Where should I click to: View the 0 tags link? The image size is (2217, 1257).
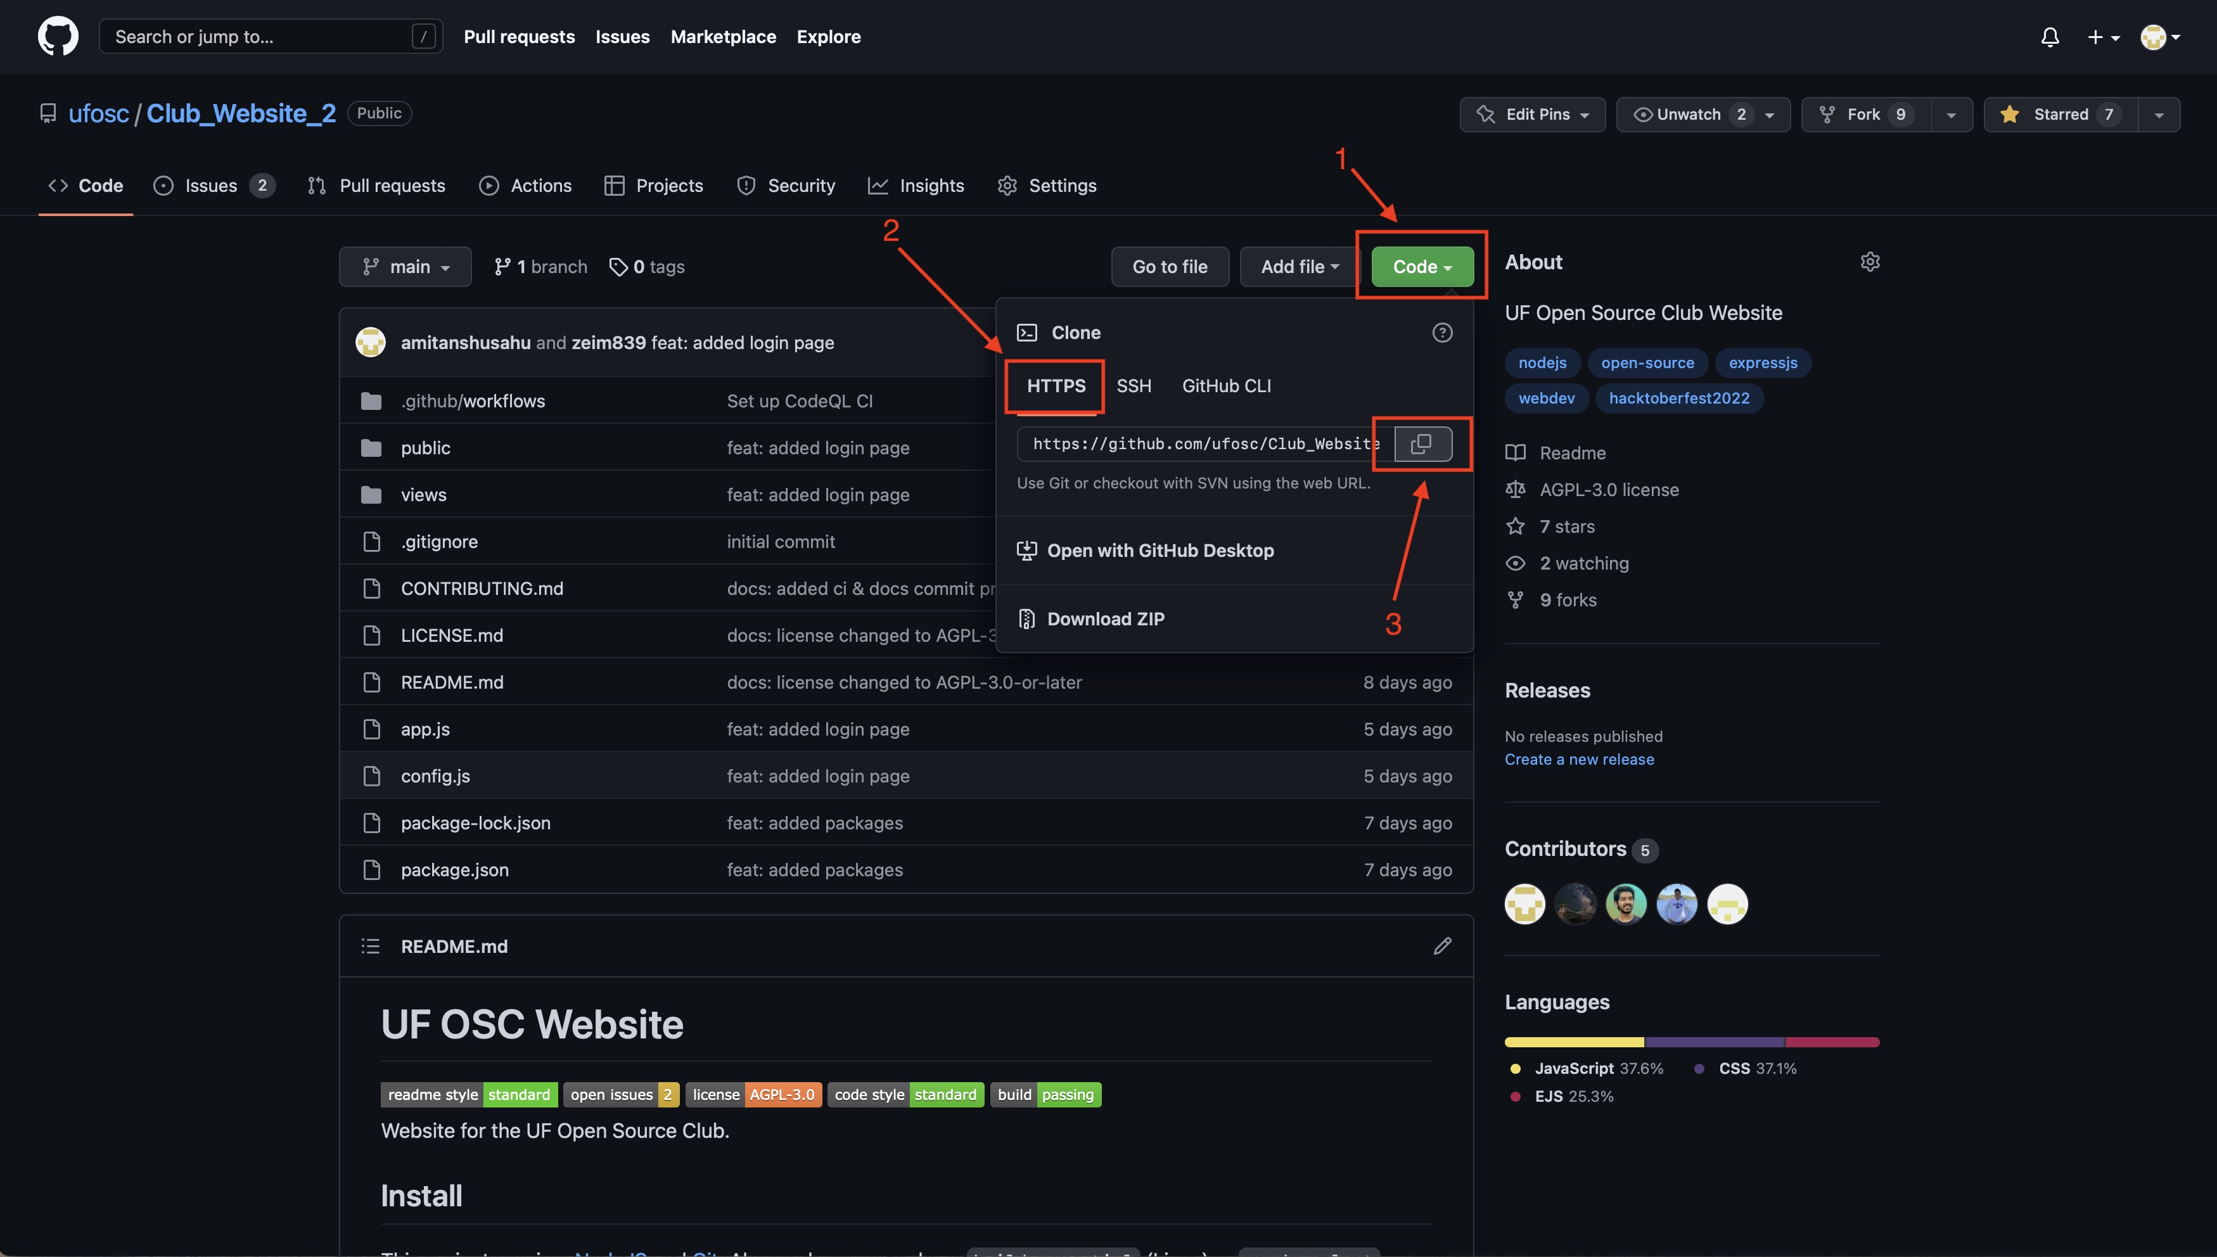(647, 267)
